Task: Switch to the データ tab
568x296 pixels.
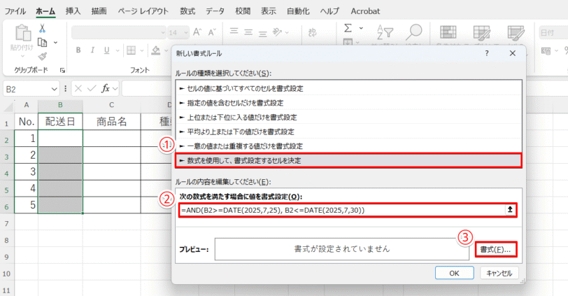Action: pyautogui.click(x=215, y=11)
